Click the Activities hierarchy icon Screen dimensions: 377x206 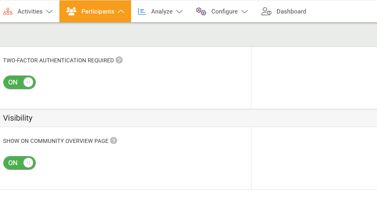(x=8, y=12)
